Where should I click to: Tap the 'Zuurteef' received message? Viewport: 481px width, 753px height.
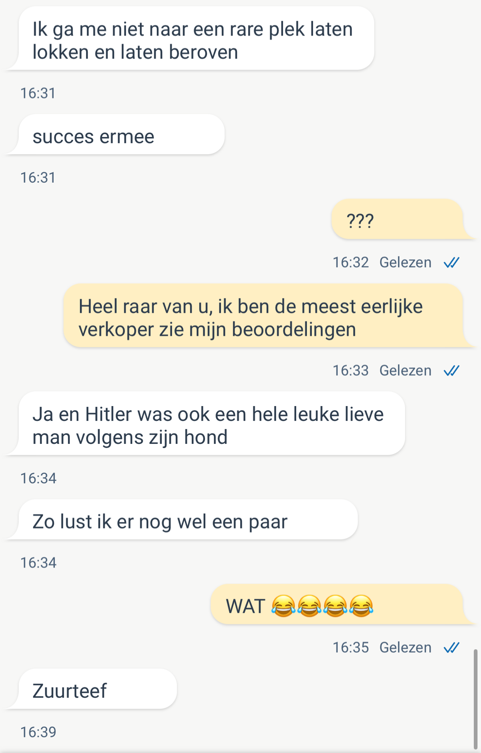pyautogui.click(x=91, y=689)
